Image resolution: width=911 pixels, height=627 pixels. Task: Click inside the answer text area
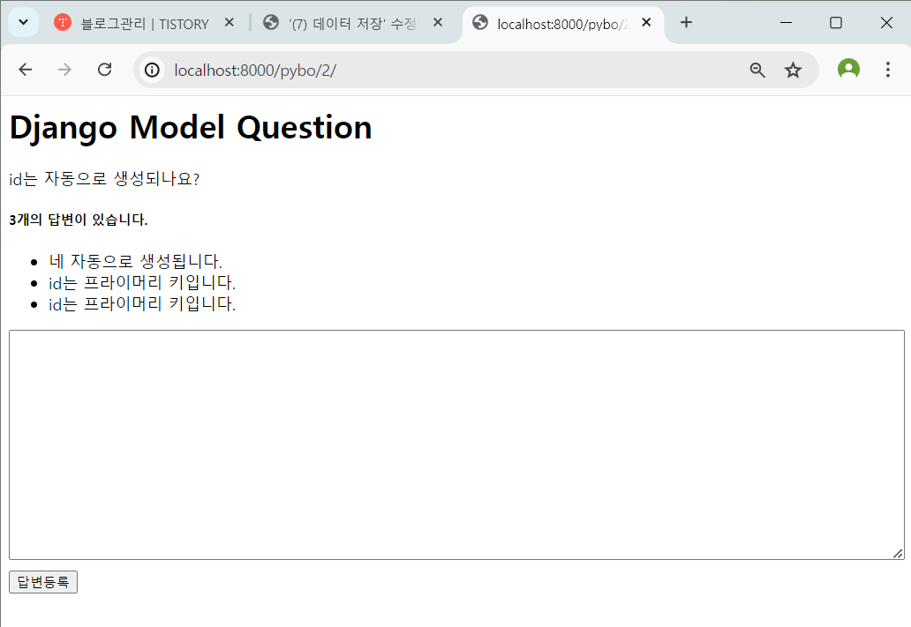pos(456,444)
